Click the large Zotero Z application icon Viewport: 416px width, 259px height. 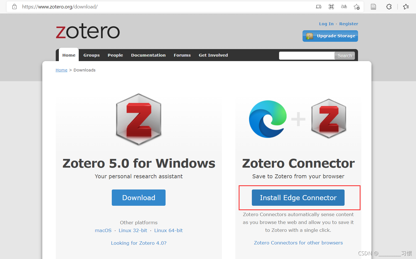(139, 119)
